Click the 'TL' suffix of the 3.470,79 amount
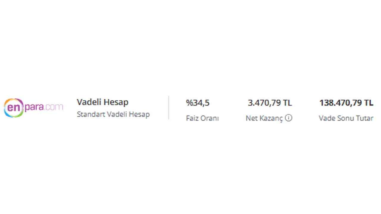Viewport: 381px width, 214px height. tap(288, 103)
